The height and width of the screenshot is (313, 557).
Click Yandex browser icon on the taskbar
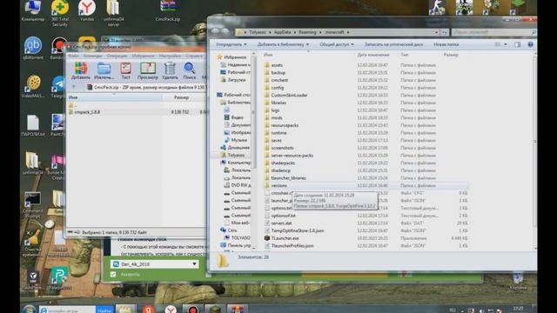[x=171, y=310]
